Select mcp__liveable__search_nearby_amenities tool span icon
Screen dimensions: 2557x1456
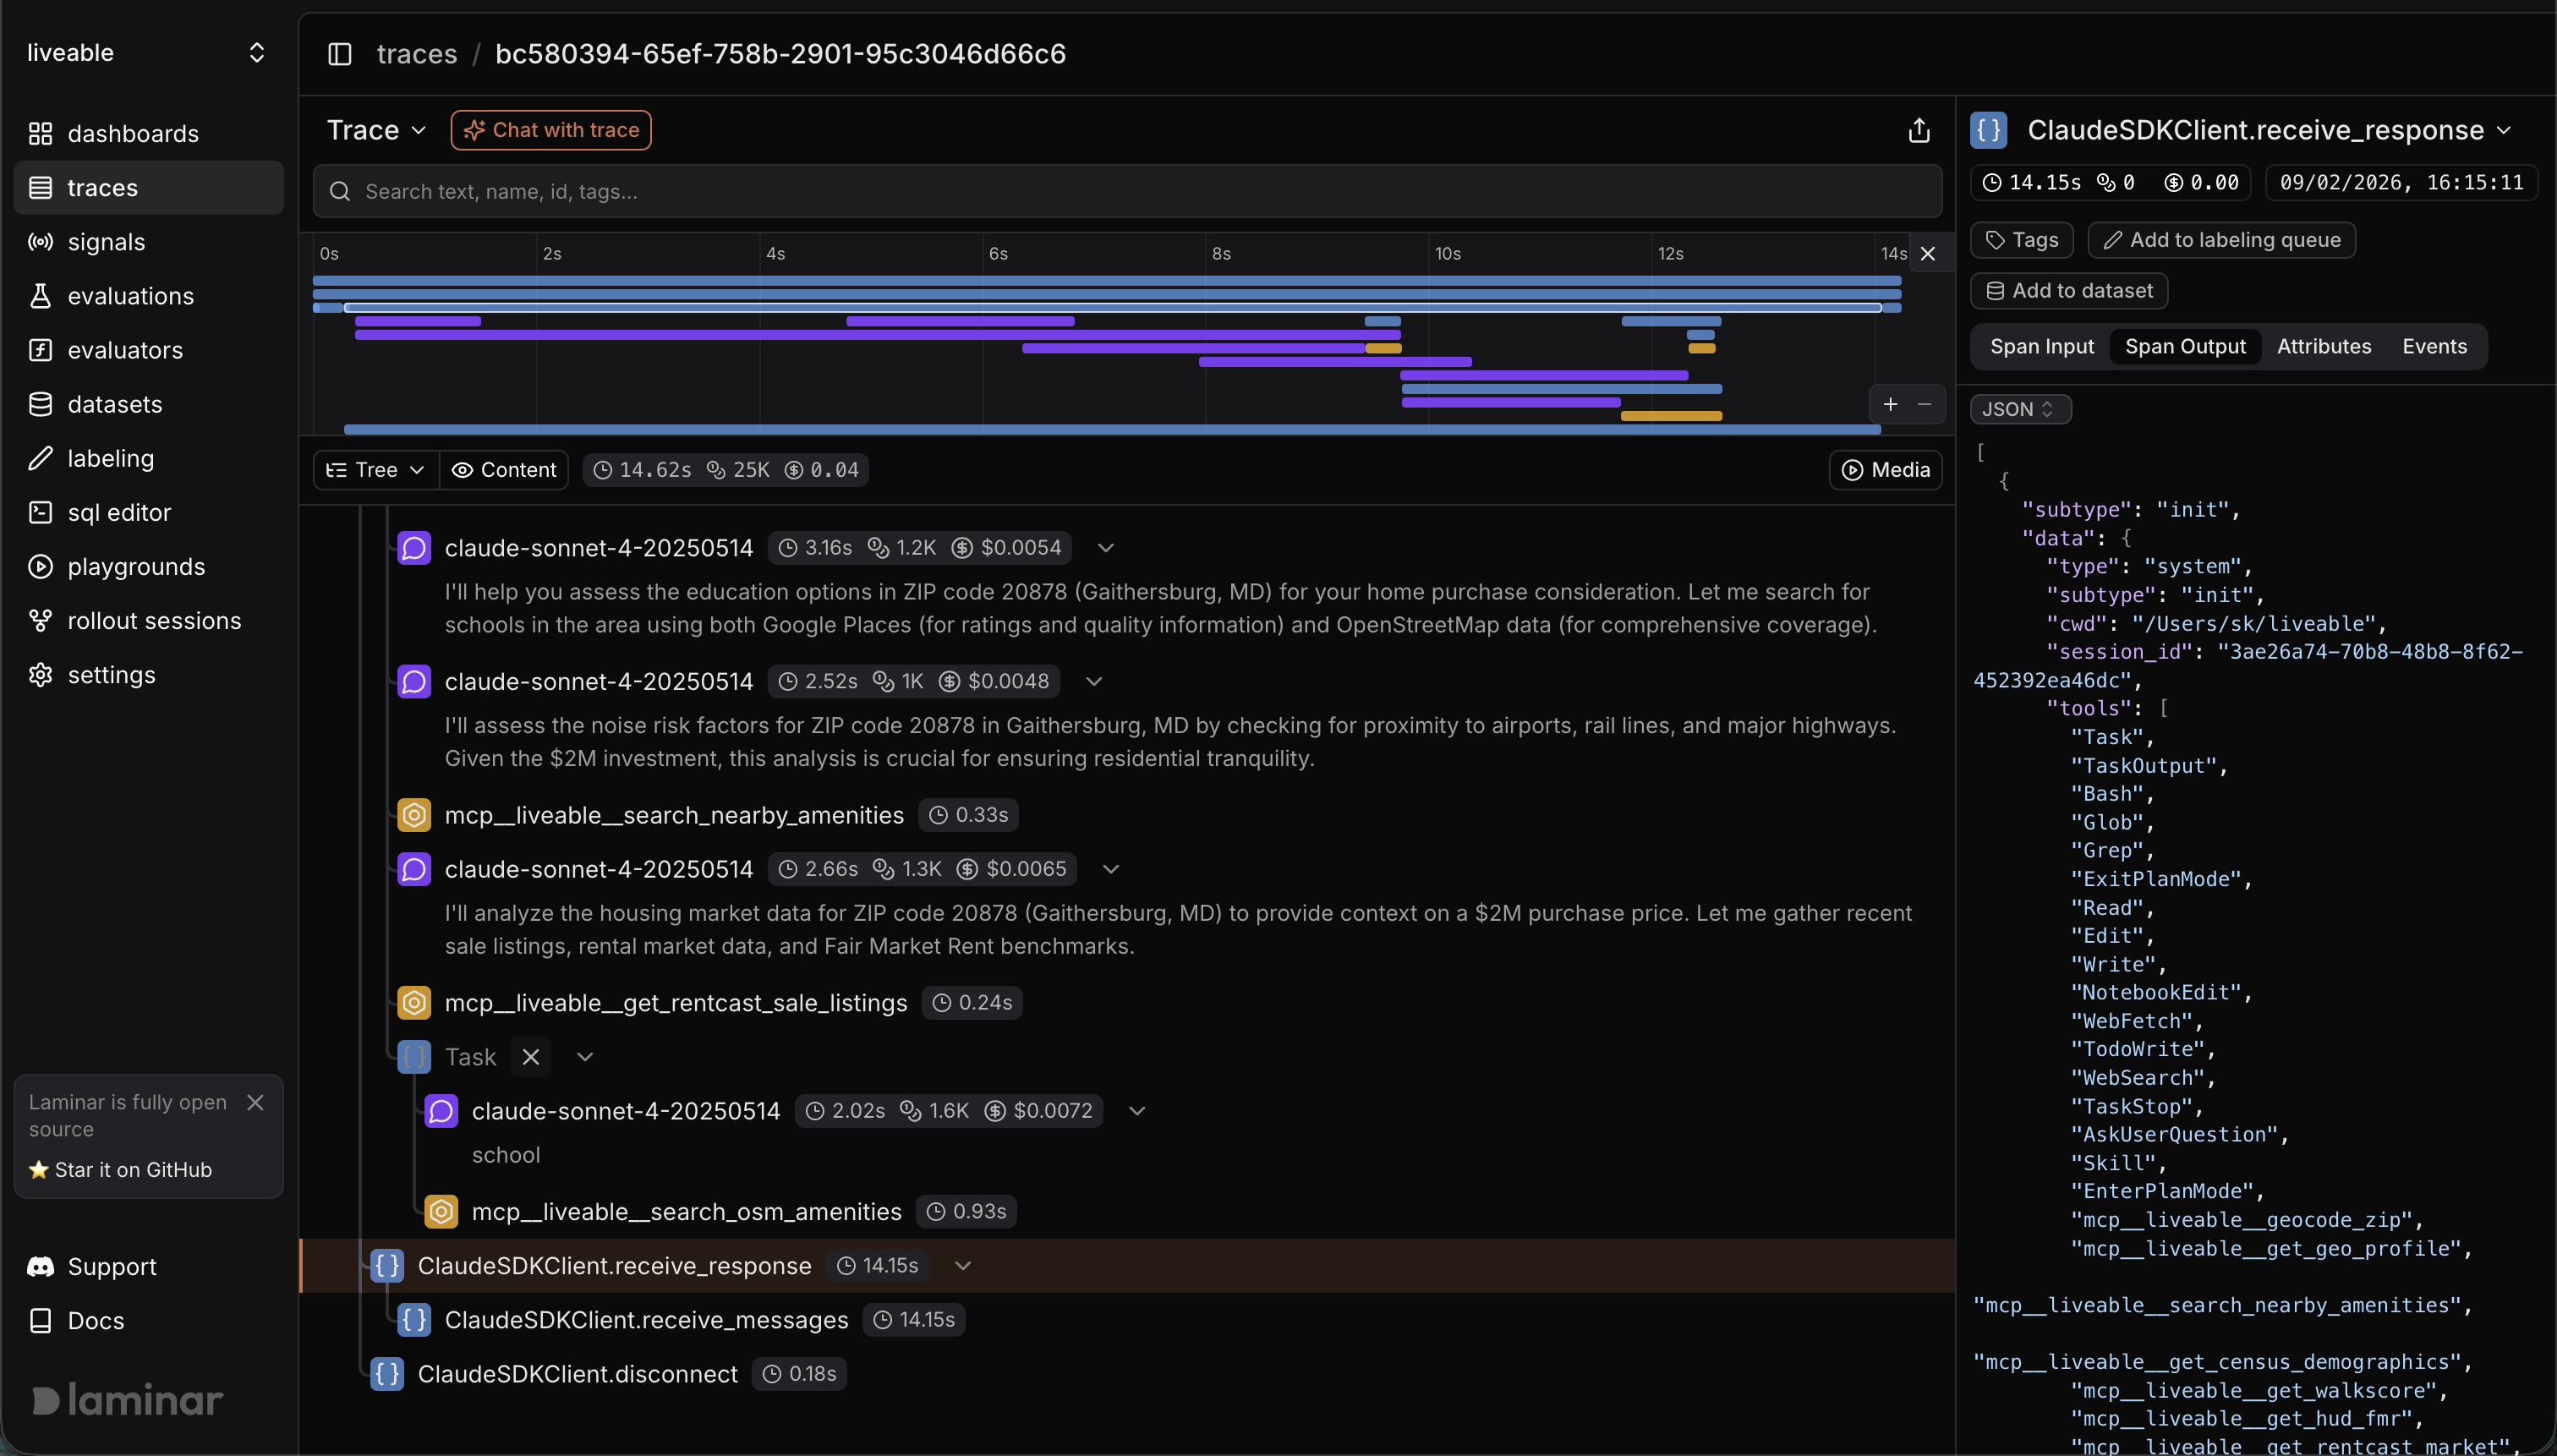414,815
